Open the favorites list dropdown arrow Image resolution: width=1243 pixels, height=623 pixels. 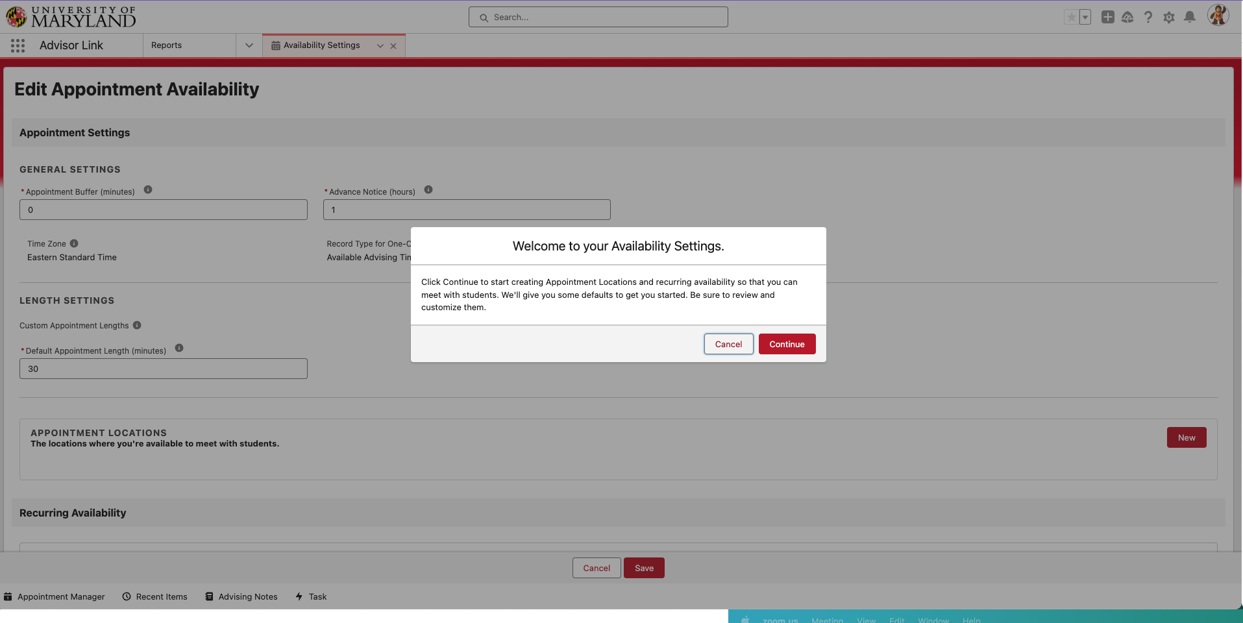(1085, 17)
